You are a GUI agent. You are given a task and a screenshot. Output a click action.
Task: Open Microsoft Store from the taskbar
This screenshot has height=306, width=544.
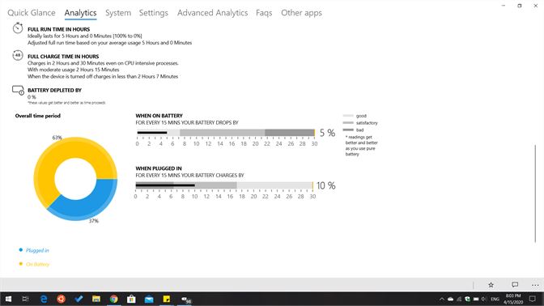click(131, 299)
